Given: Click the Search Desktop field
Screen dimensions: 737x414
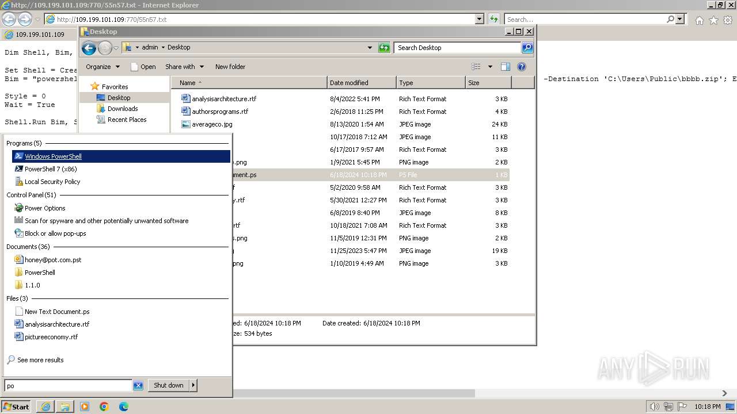Looking at the screenshot, I should point(458,48).
